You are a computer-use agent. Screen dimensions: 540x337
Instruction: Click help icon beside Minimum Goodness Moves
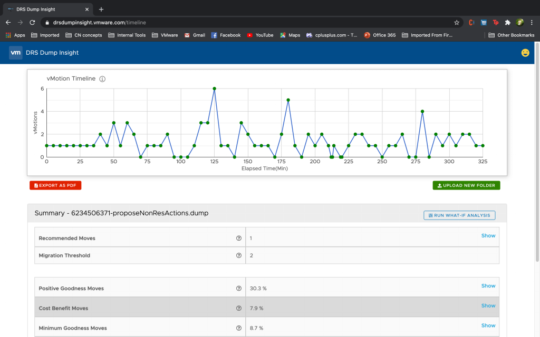point(239,328)
